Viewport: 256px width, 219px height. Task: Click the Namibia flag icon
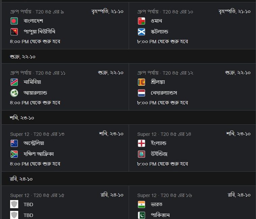(14, 82)
